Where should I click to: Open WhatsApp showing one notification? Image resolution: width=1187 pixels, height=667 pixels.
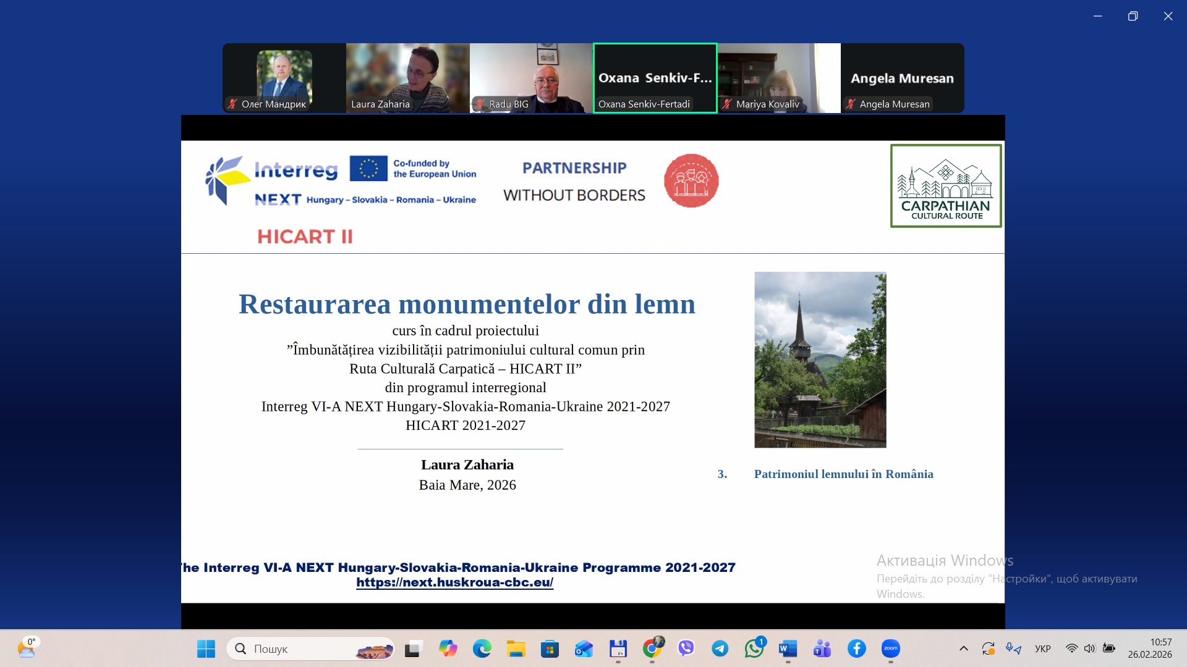coord(754,649)
